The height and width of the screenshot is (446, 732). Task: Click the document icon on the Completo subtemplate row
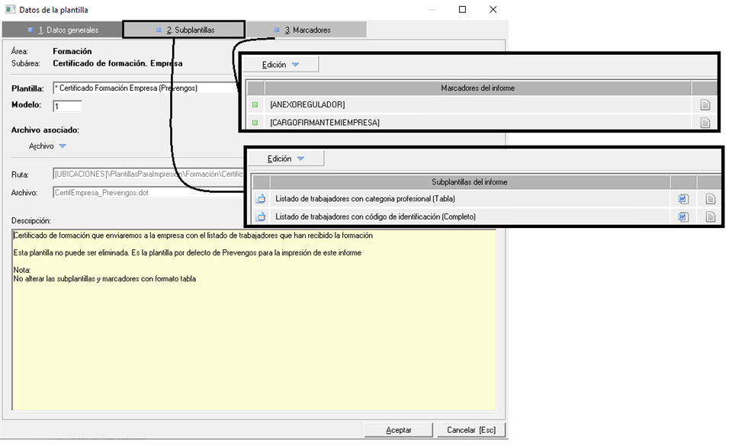[710, 217]
